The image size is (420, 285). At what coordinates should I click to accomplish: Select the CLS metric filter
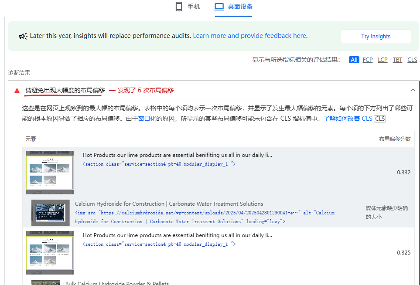(x=412, y=60)
